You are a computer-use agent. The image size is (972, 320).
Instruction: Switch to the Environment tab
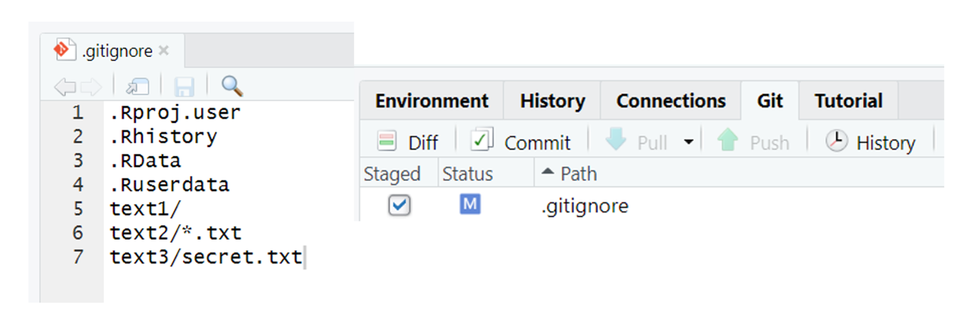point(431,101)
